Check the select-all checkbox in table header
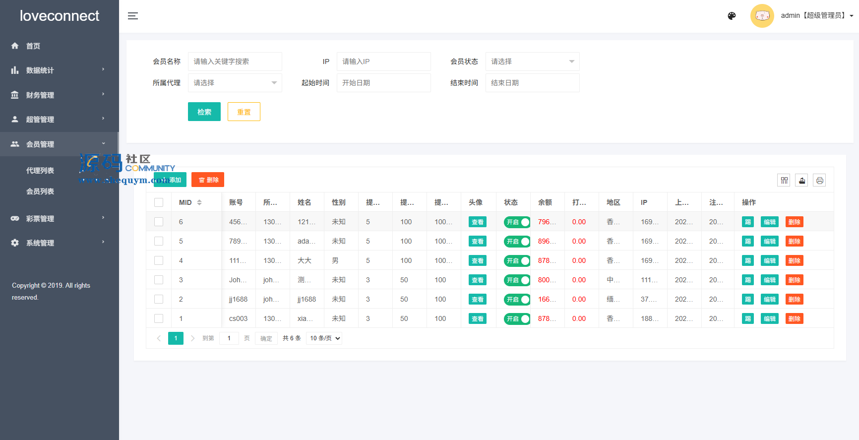This screenshot has height=440, width=859. [159, 202]
